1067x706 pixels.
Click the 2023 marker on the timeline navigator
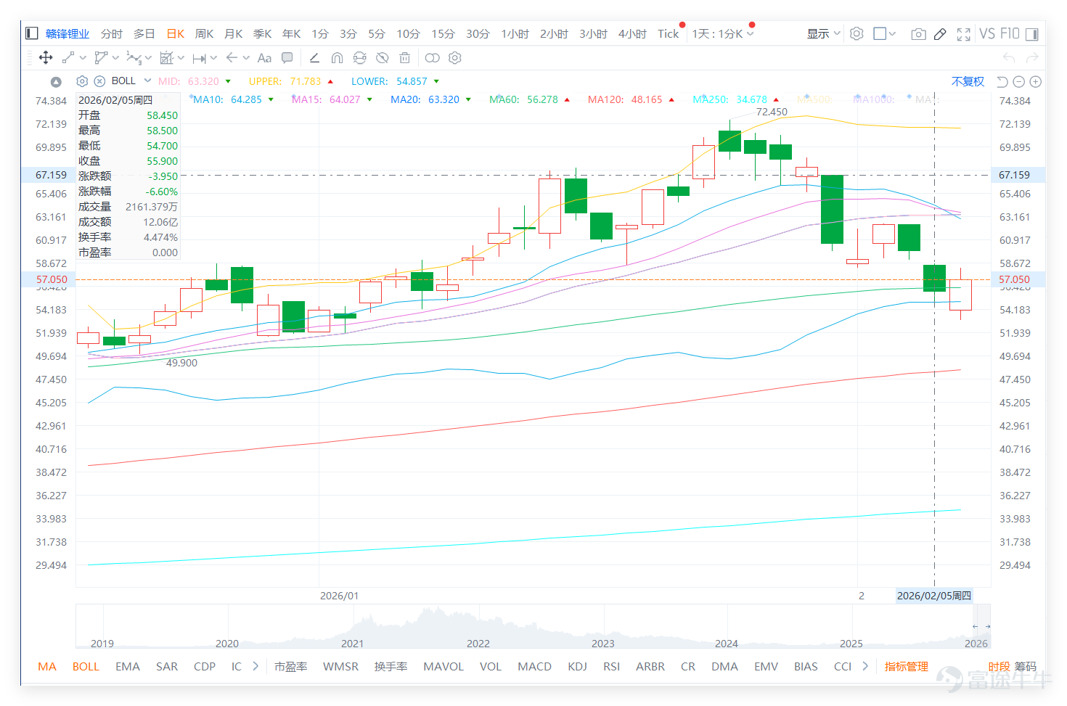pyautogui.click(x=602, y=643)
